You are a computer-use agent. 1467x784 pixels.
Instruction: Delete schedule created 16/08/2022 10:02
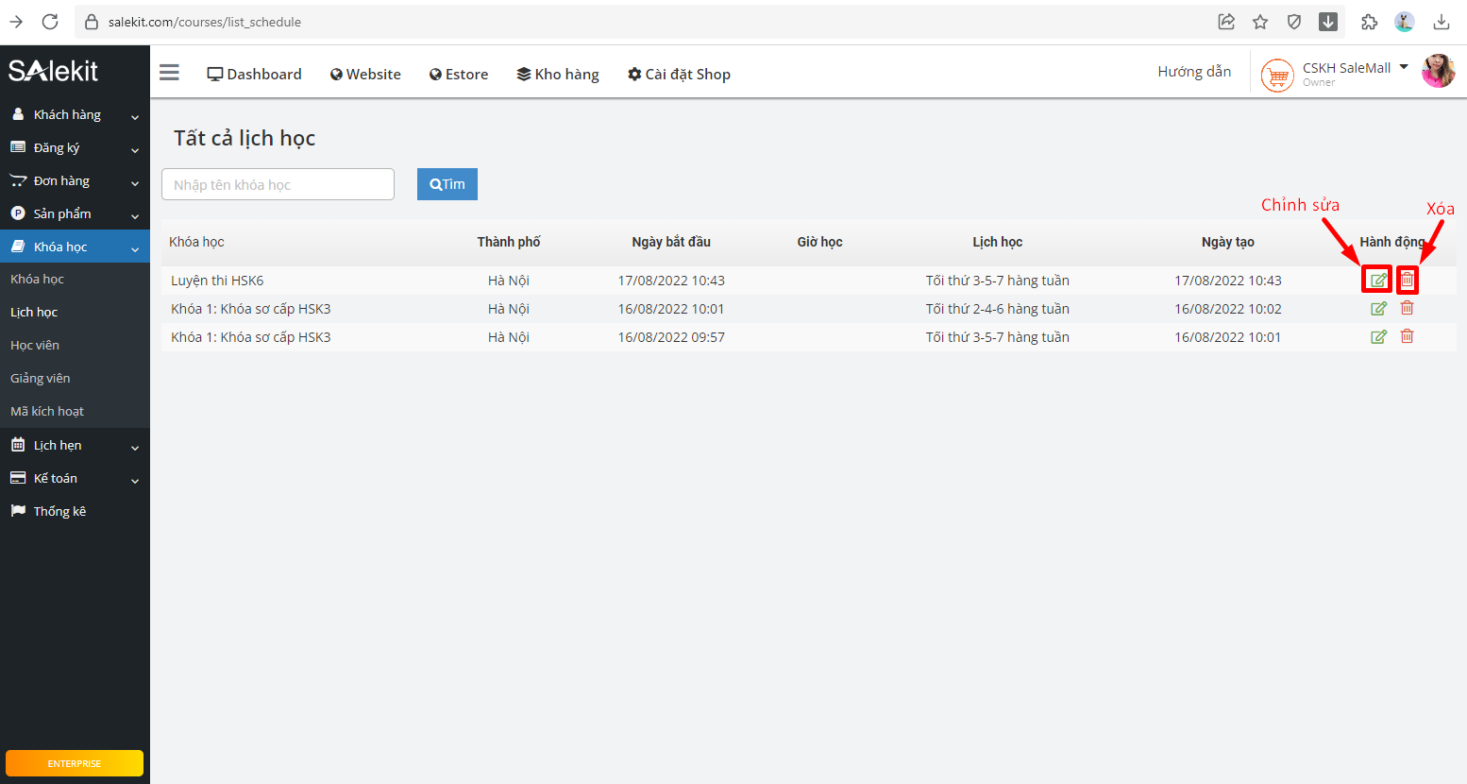pos(1407,308)
